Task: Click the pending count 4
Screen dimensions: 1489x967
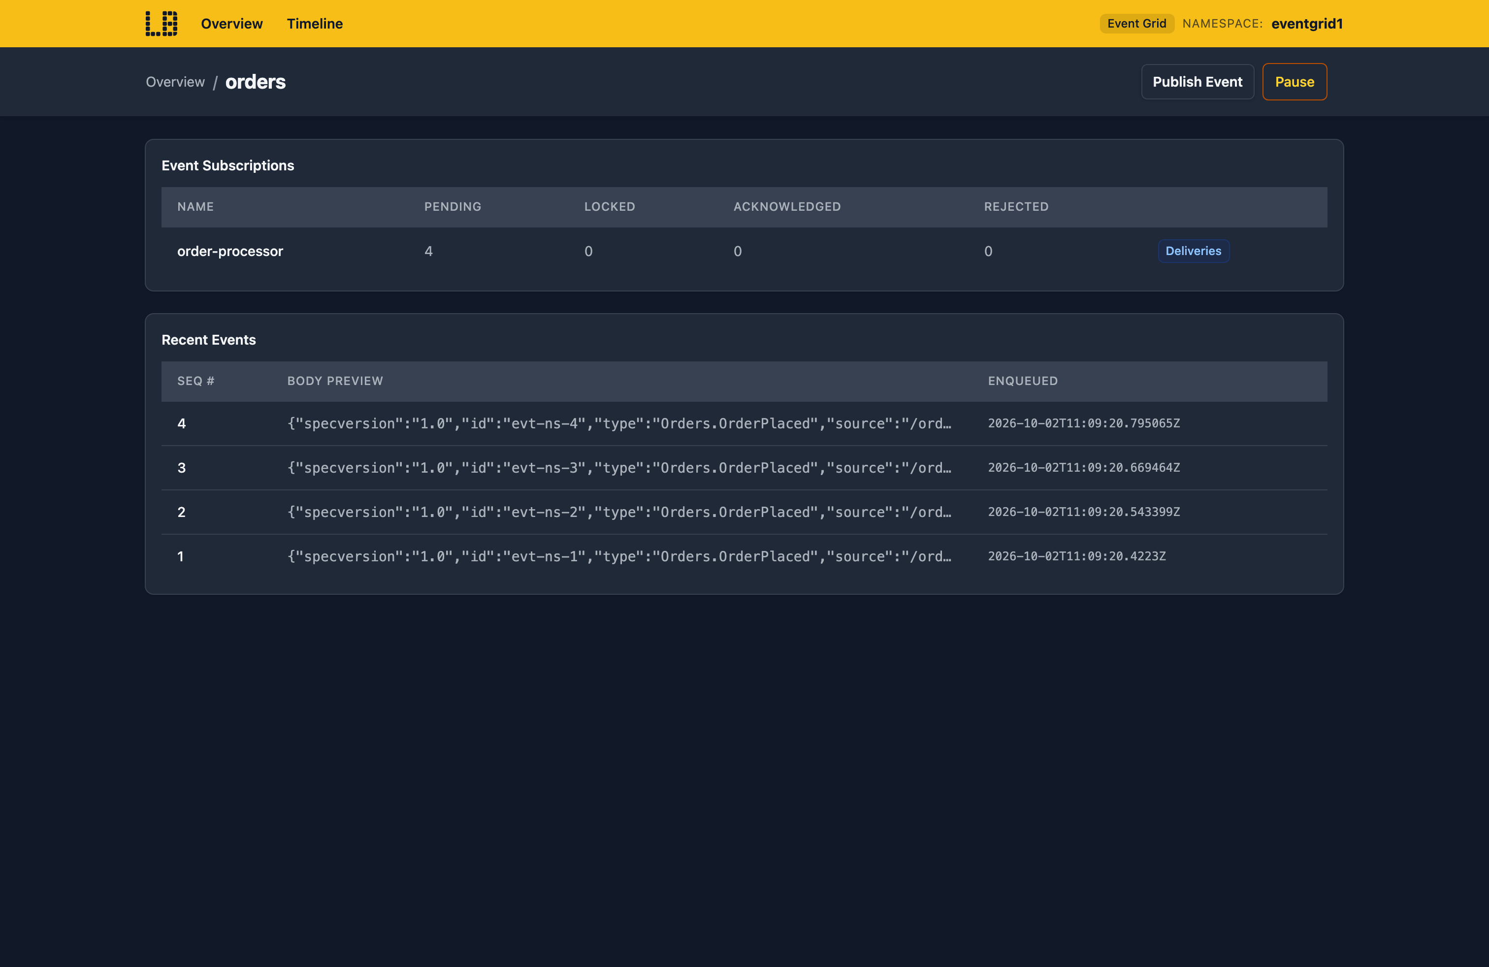Action: pos(428,252)
